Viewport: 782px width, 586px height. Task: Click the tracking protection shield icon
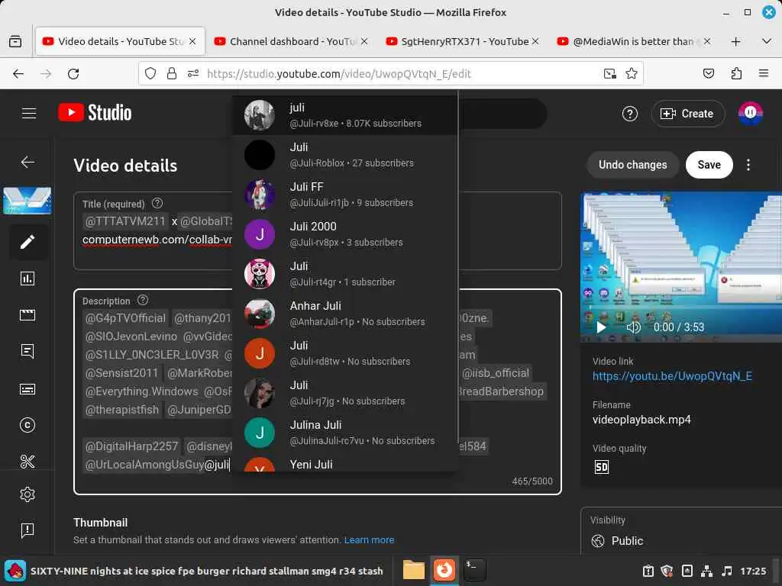click(150, 74)
